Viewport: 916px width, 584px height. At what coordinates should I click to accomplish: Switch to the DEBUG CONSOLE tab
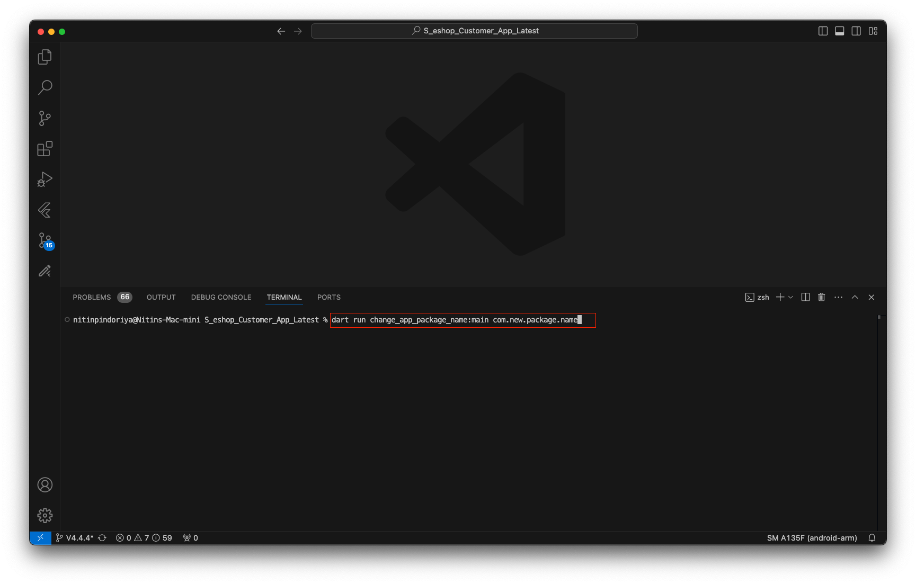pos(221,297)
